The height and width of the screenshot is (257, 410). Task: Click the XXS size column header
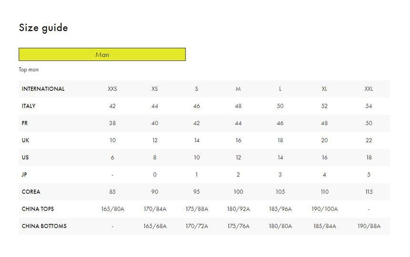[x=113, y=89]
